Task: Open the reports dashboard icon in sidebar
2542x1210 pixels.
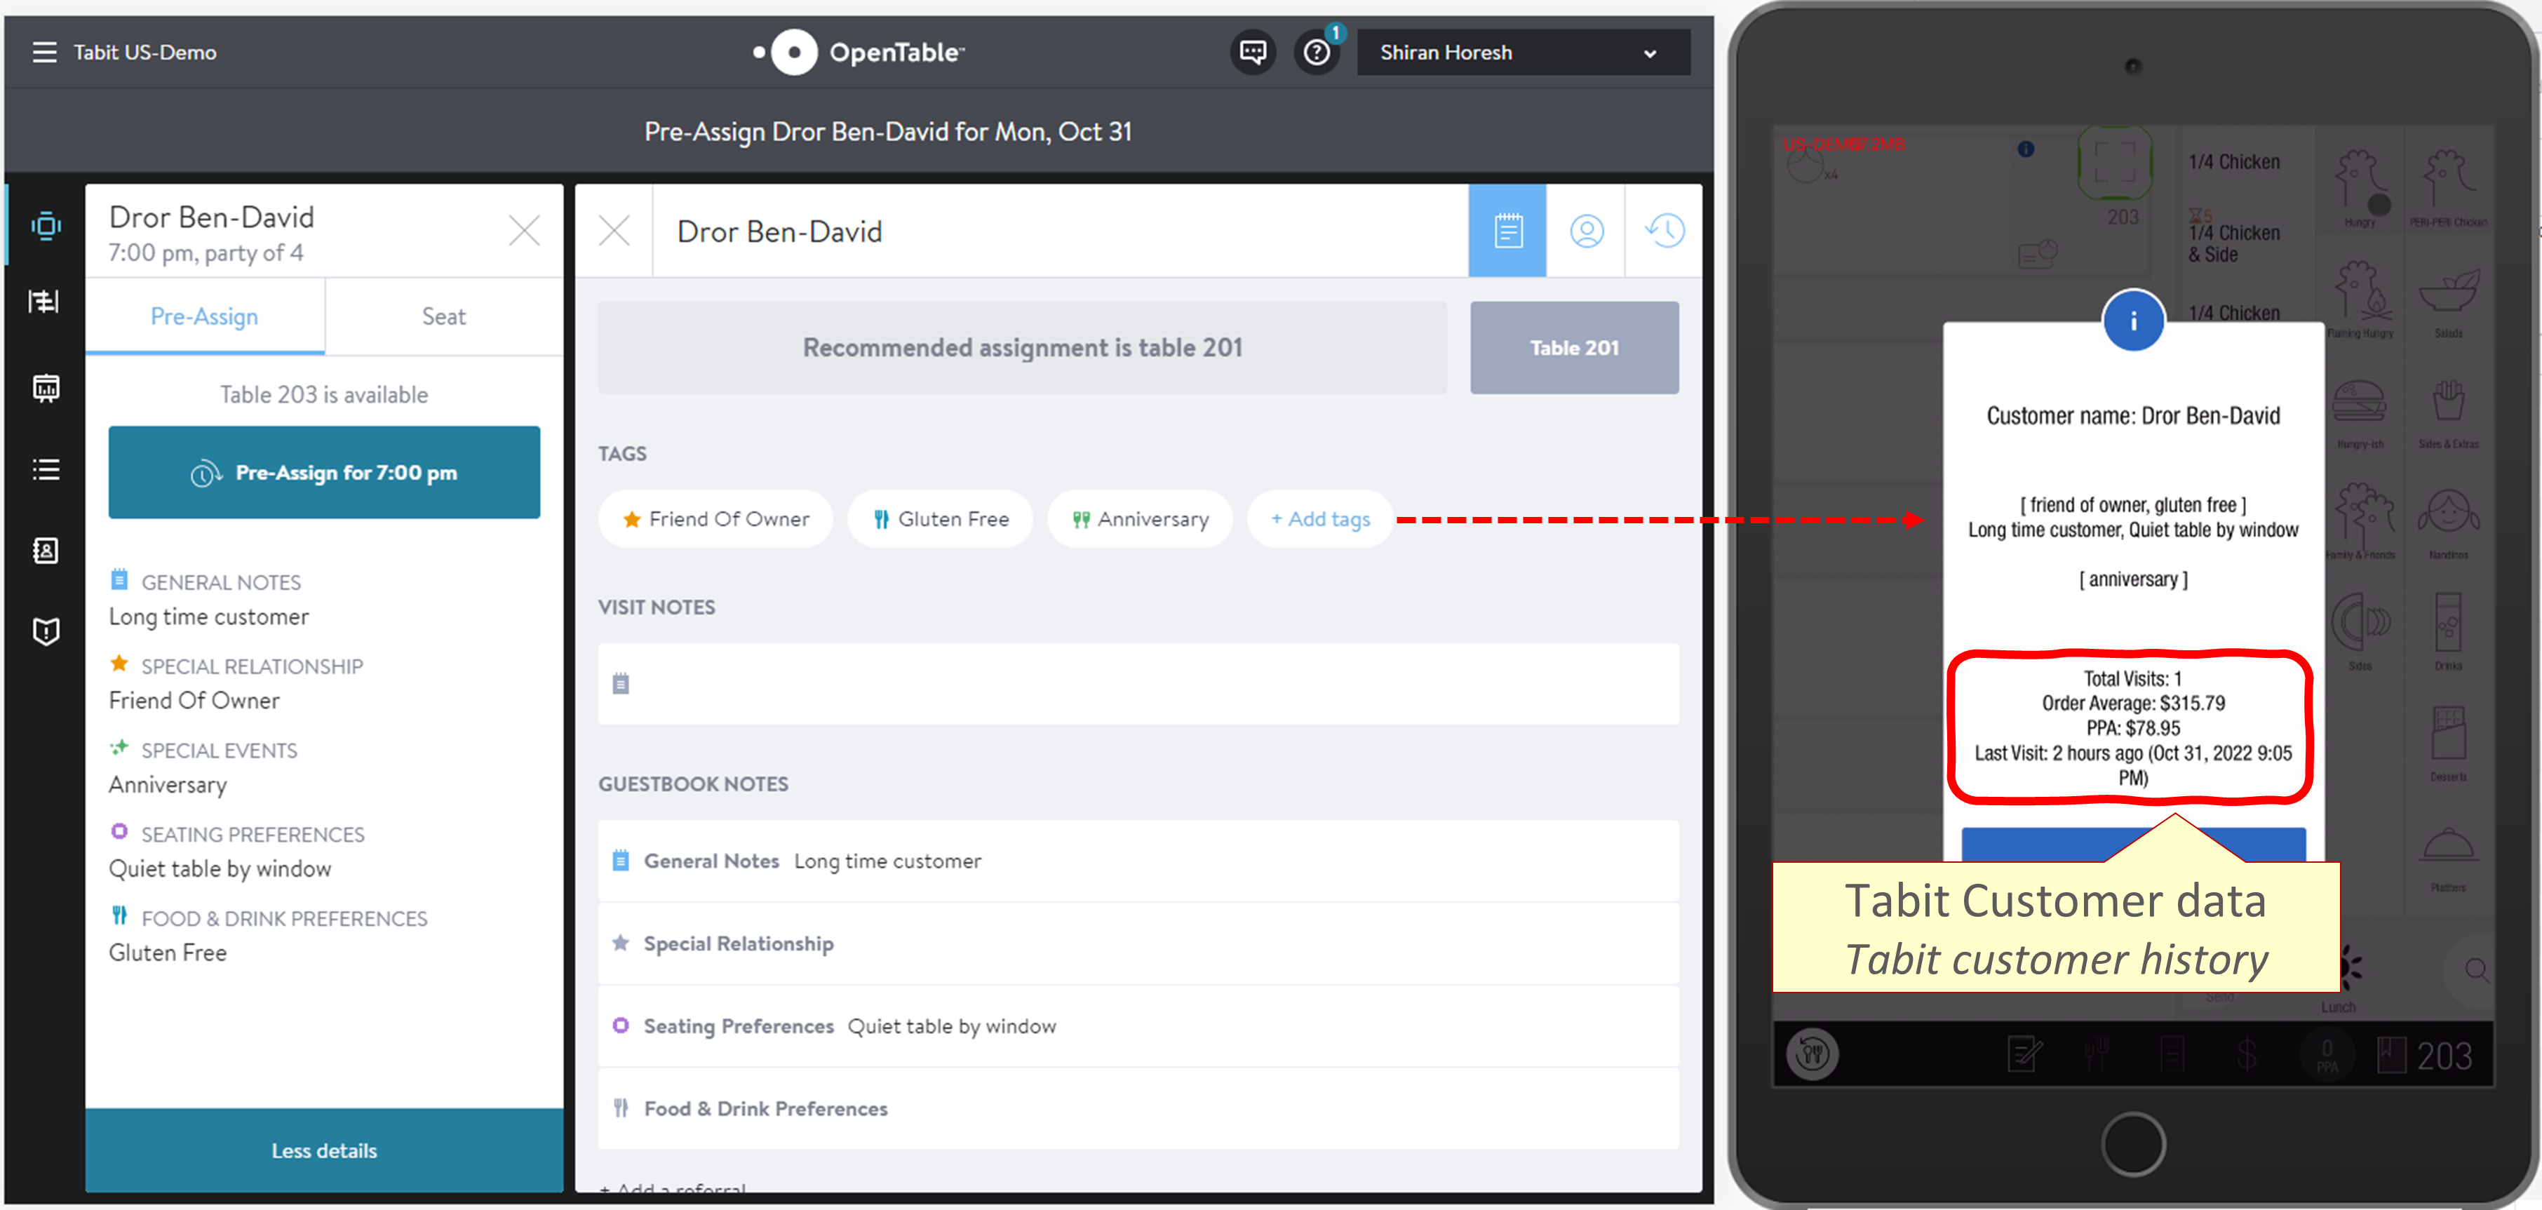Action: 46,387
